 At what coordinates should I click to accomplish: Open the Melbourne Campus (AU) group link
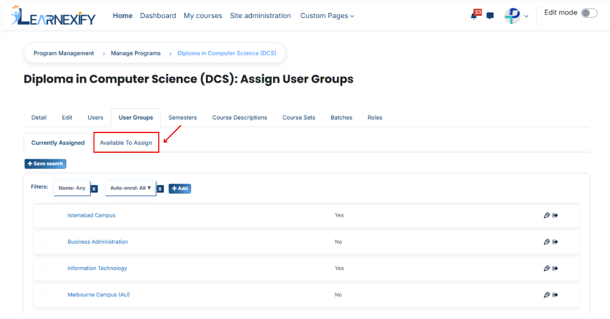98,295
